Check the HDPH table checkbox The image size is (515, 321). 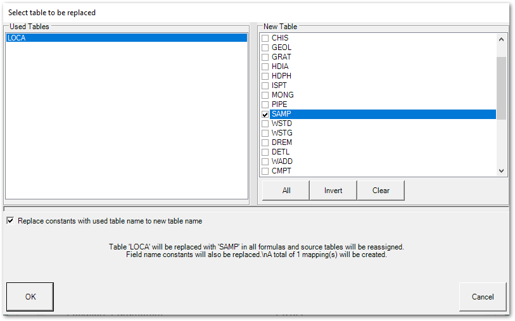(x=265, y=76)
